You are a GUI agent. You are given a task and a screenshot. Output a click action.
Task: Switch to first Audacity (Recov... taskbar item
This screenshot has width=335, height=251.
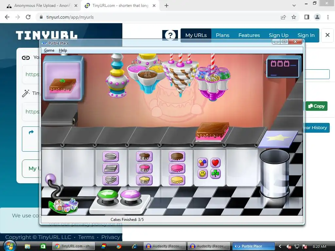click(164, 246)
